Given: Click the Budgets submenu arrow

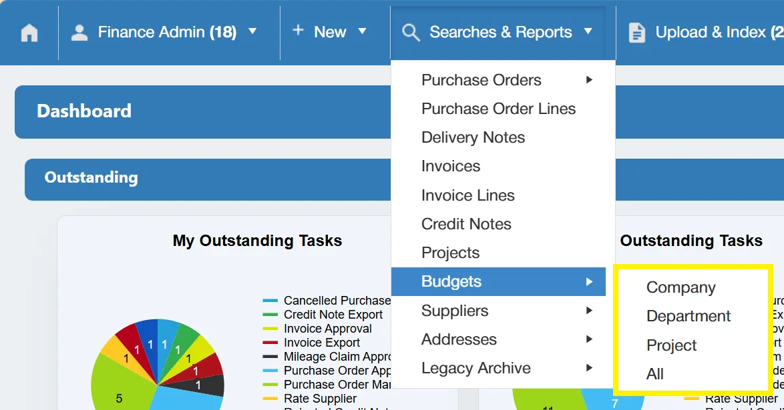Looking at the screenshot, I should (x=589, y=281).
